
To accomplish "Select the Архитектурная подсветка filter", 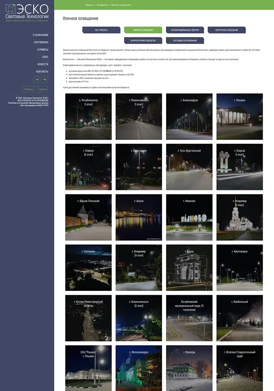I will point(143,40).
